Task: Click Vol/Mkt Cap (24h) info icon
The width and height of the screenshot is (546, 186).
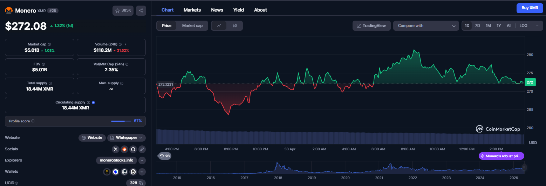Action: [127, 64]
